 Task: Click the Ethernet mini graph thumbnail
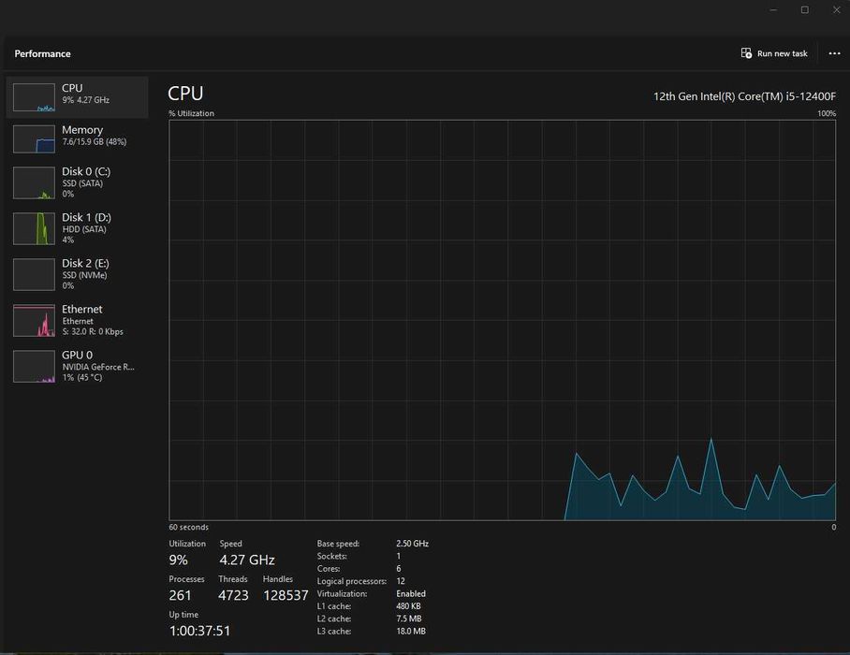[x=34, y=321]
